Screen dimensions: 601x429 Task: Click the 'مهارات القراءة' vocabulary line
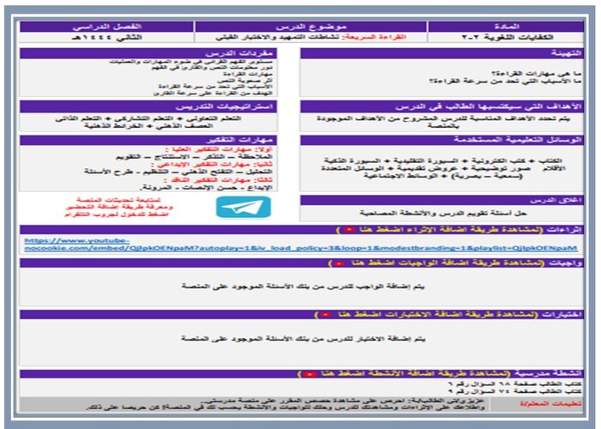pos(247,74)
